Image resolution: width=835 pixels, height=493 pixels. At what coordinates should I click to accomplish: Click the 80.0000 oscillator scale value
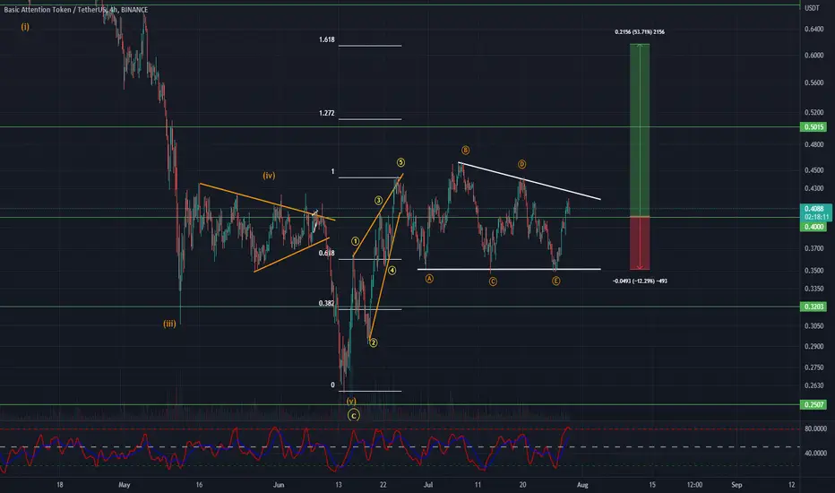tap(815, 428)
